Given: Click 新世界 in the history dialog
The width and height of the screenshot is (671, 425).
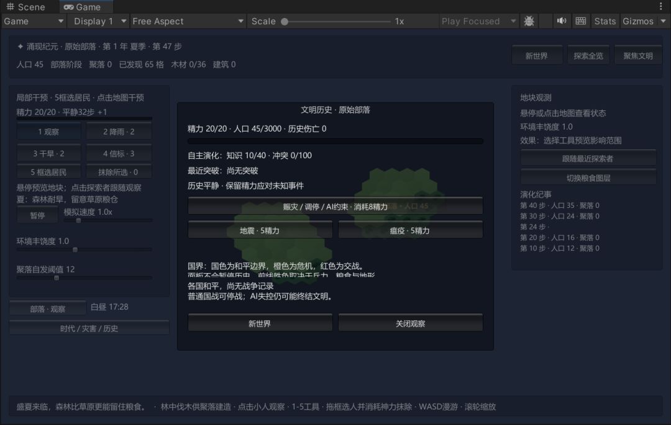Looking at the screenshot, I should (x=260, y=324).
